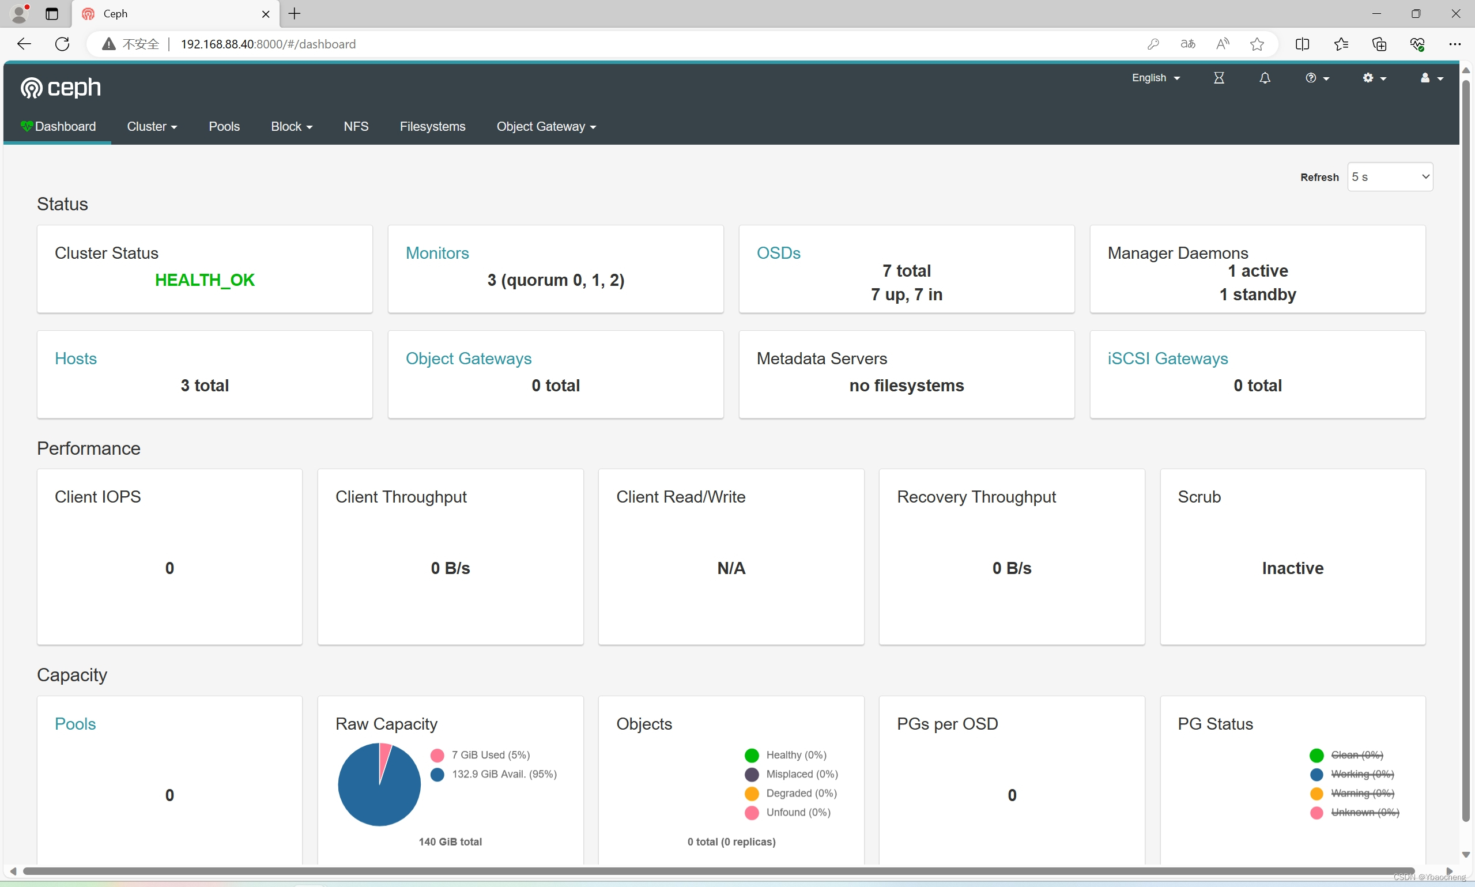Screen dimensions: 1475x887
Task: Click the '3 (quorum 0, 1, 2)' value
Action: 556,280
